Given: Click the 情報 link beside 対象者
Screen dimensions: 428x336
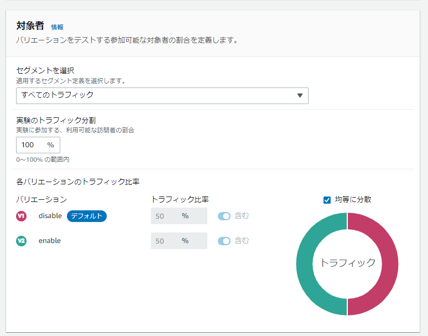Looking at the screenshot, I should [57, 27].
